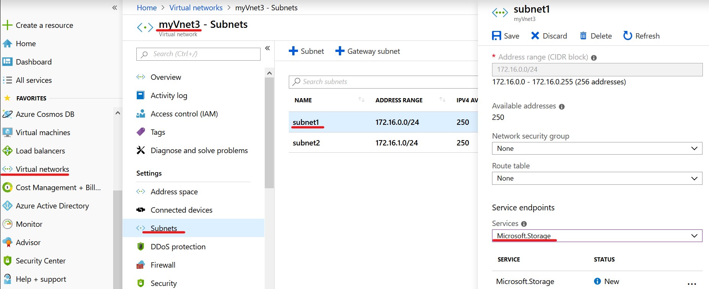This screenshot has width=709, height=289.
Task: Click the Virtual machines monitor icon
Action: pyautogui.click(x=7, y=132)
